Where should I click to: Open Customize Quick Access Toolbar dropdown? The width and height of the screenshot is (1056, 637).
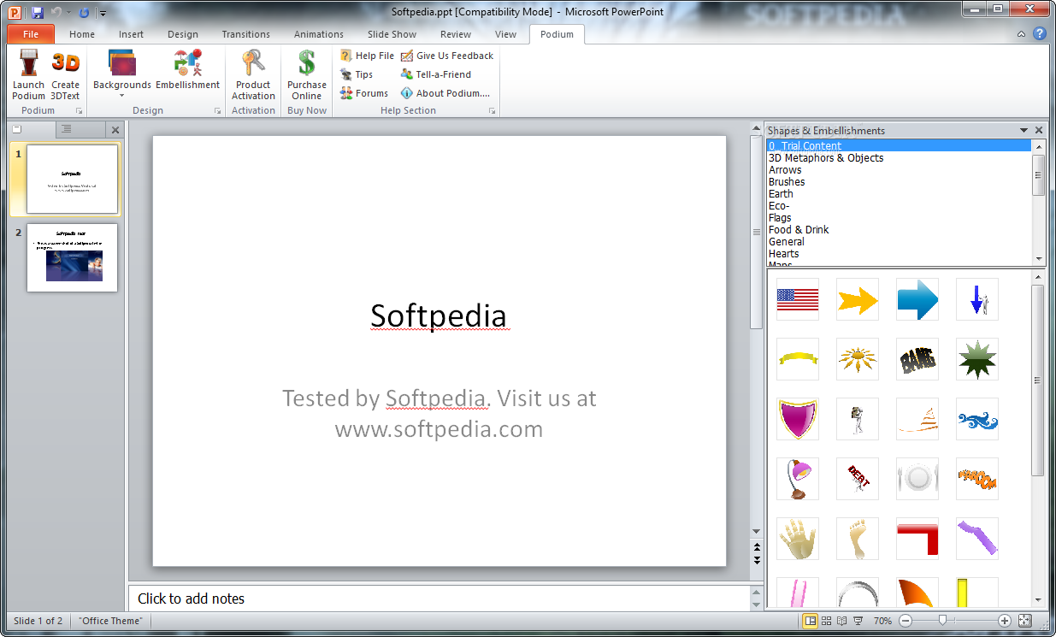103,13
